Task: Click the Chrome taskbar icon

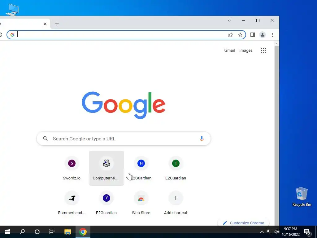Action: pos(83,232)
